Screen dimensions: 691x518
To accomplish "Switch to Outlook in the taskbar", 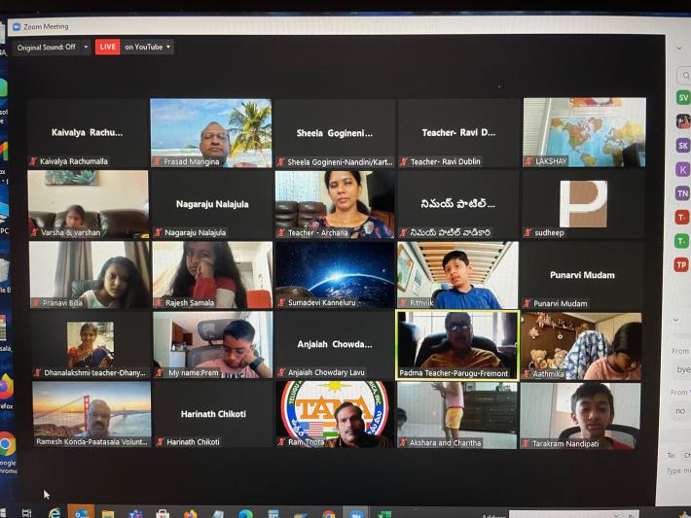I will click(81, 513).
